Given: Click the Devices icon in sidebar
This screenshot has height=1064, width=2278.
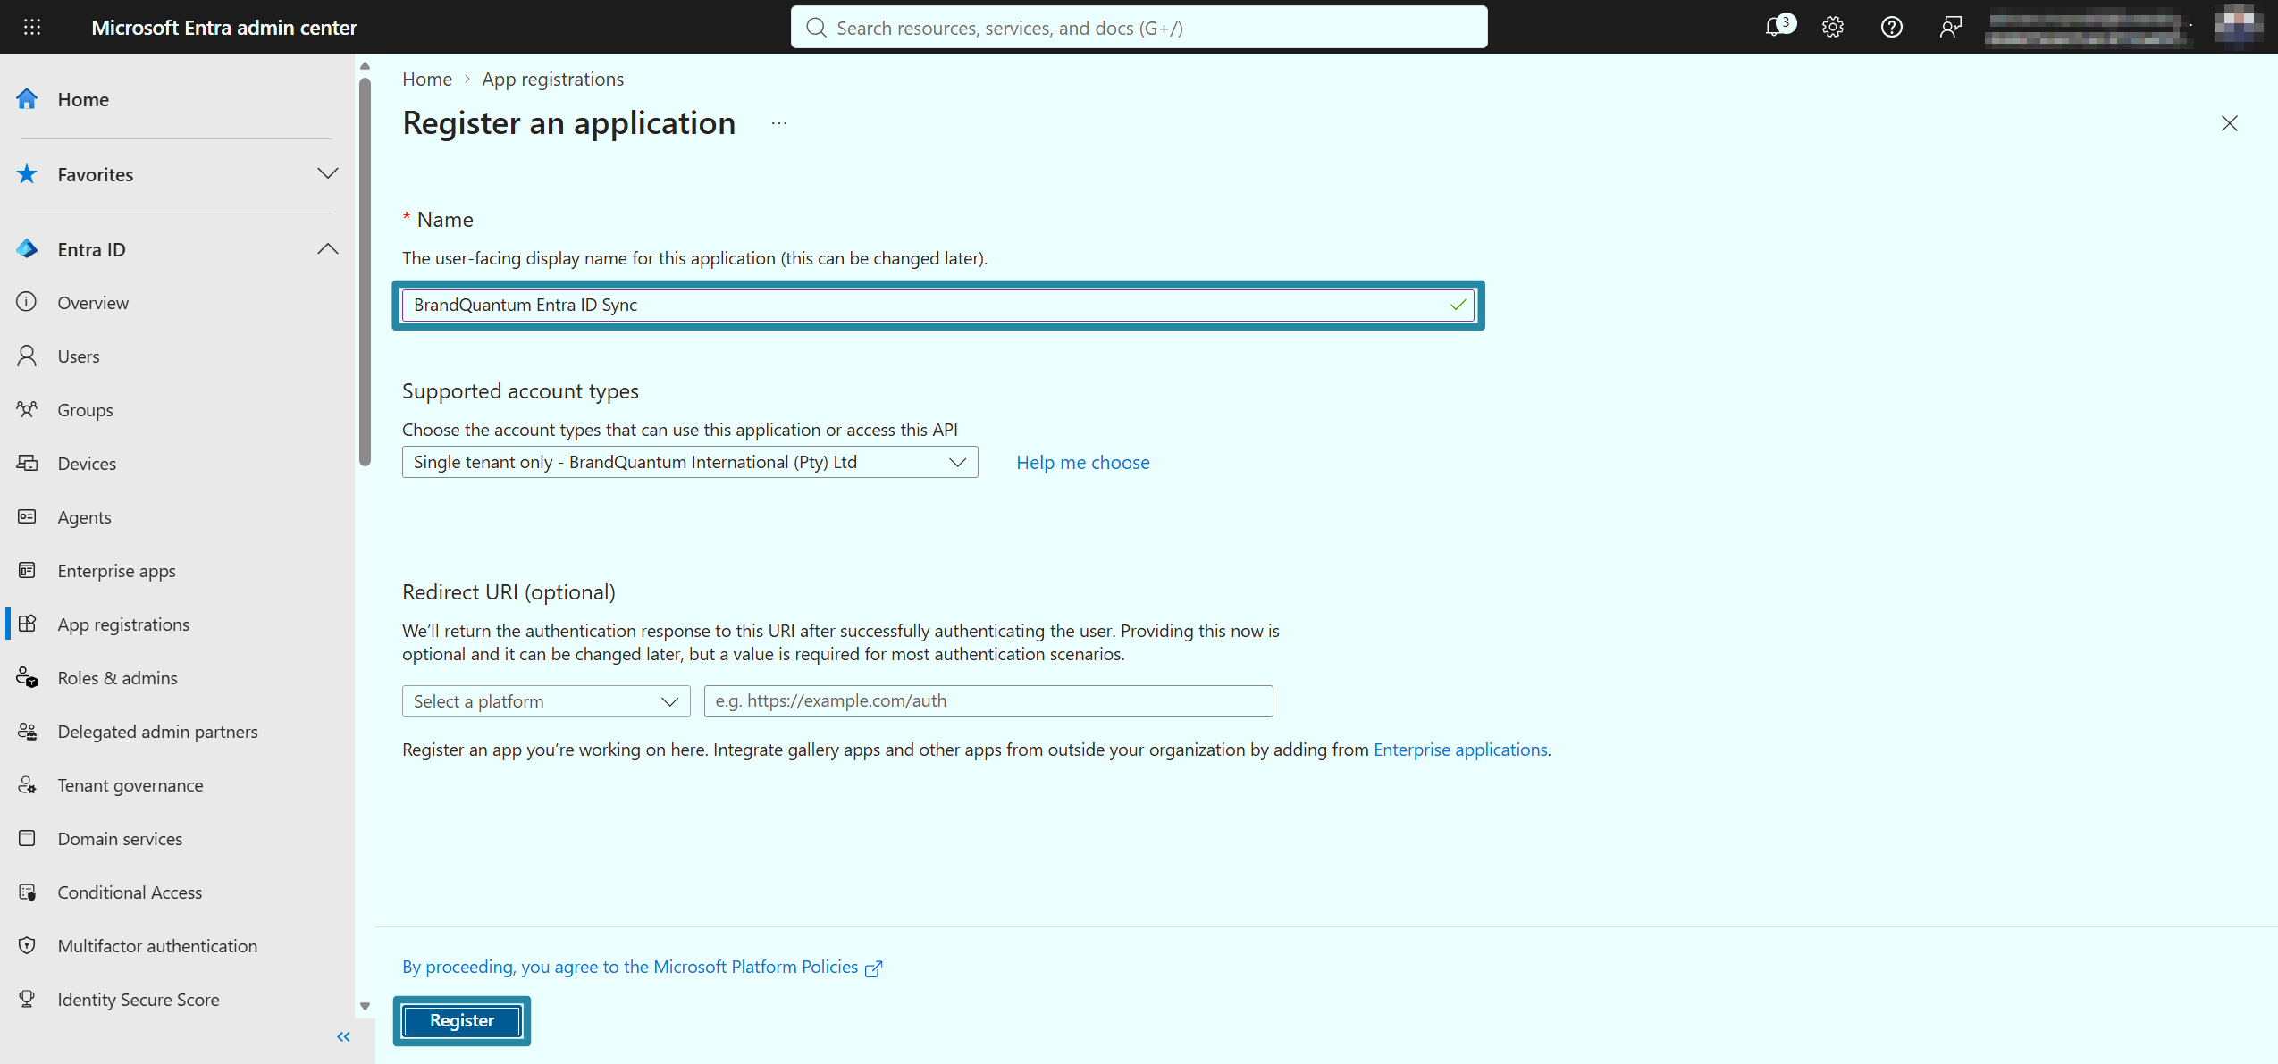Looking at the screenshot, I should click(x=27, y=463).
